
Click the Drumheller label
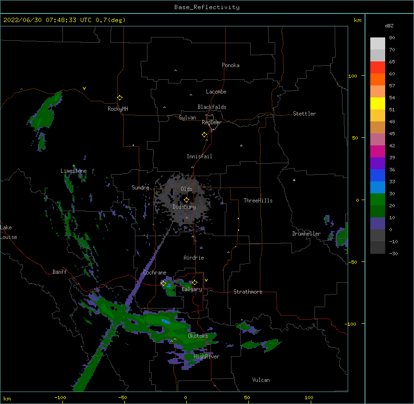tap(306, 234)
